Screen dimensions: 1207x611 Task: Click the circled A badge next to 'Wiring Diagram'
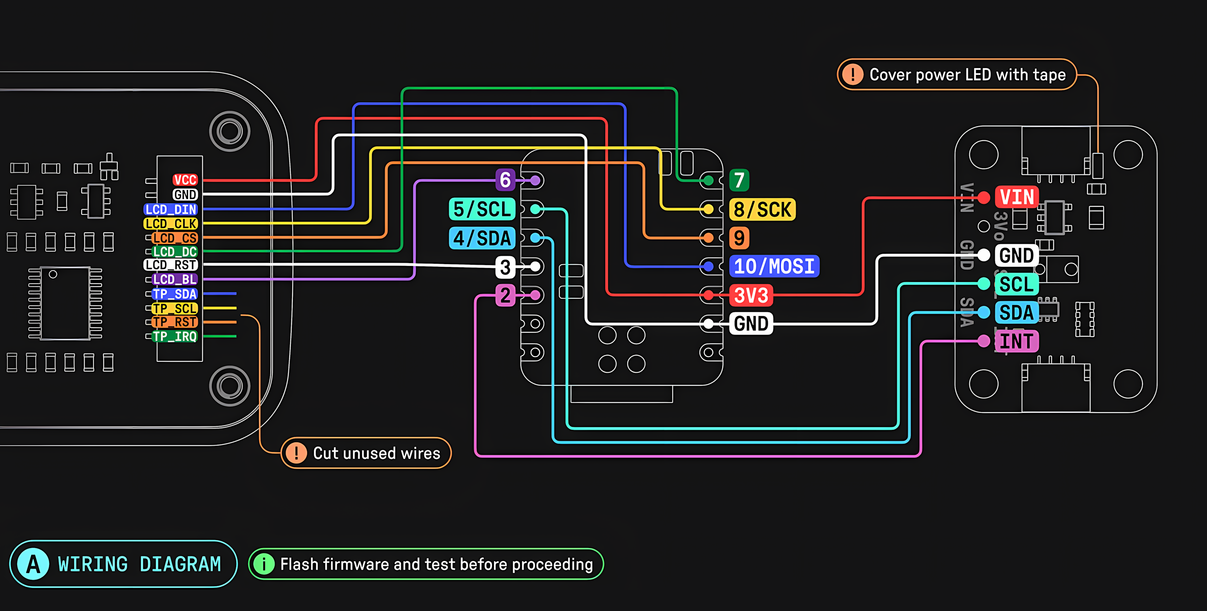(33, 564)
